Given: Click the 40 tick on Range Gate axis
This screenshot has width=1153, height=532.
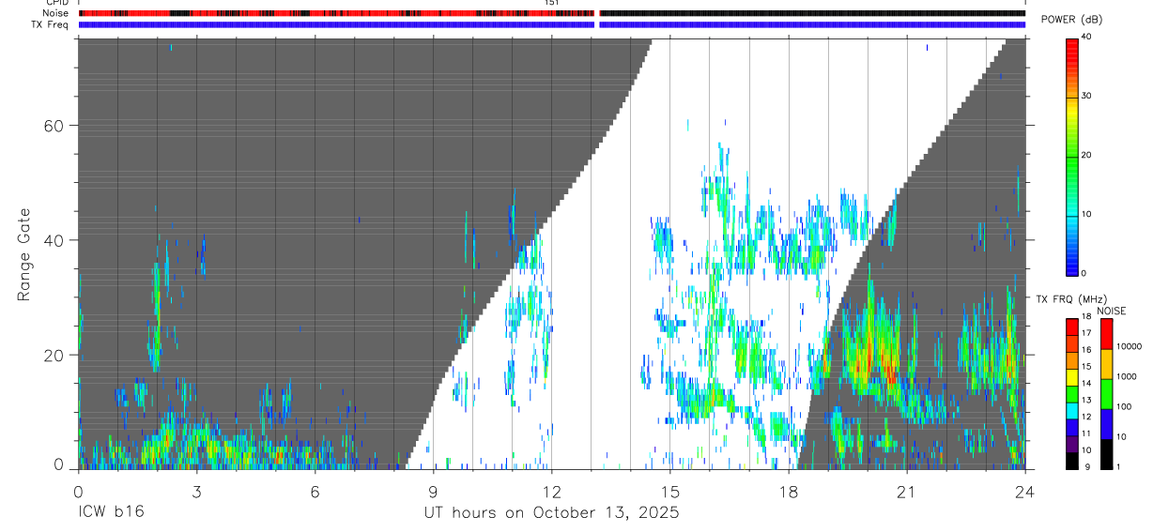Looking at the screenshot, I should 55,240.
